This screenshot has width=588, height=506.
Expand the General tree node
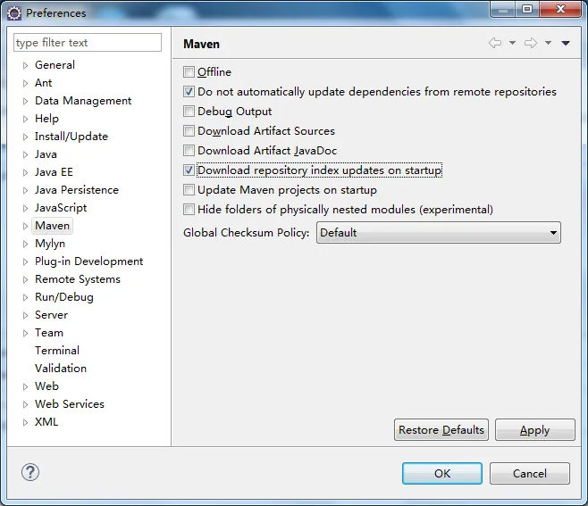[25, 65]
